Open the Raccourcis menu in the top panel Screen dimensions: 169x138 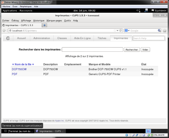pos(26,11)
